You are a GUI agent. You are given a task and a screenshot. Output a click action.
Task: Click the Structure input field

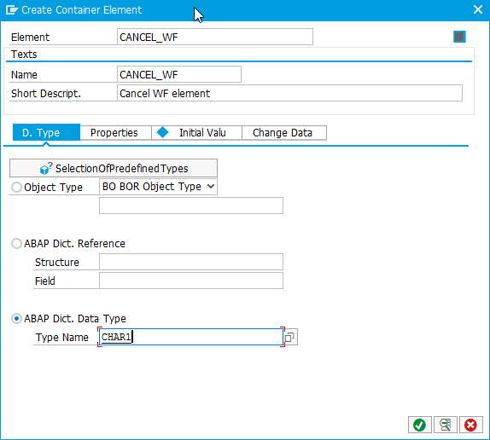pyautogui.click(x=191, y=262)
